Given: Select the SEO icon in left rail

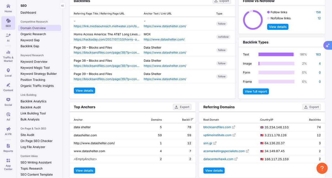Looking at the screenshot, I should [x=8, y=21].
